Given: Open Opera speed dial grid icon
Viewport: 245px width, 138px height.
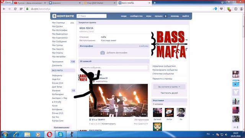Looking at the screenshot, I should [21, 9].
